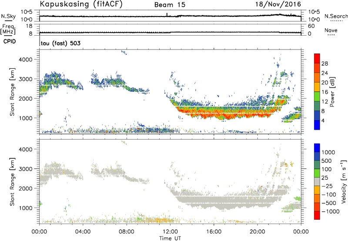Click the red segment of power color bar
This screenshot has width=348, height=241.
(x=317, y=58)
